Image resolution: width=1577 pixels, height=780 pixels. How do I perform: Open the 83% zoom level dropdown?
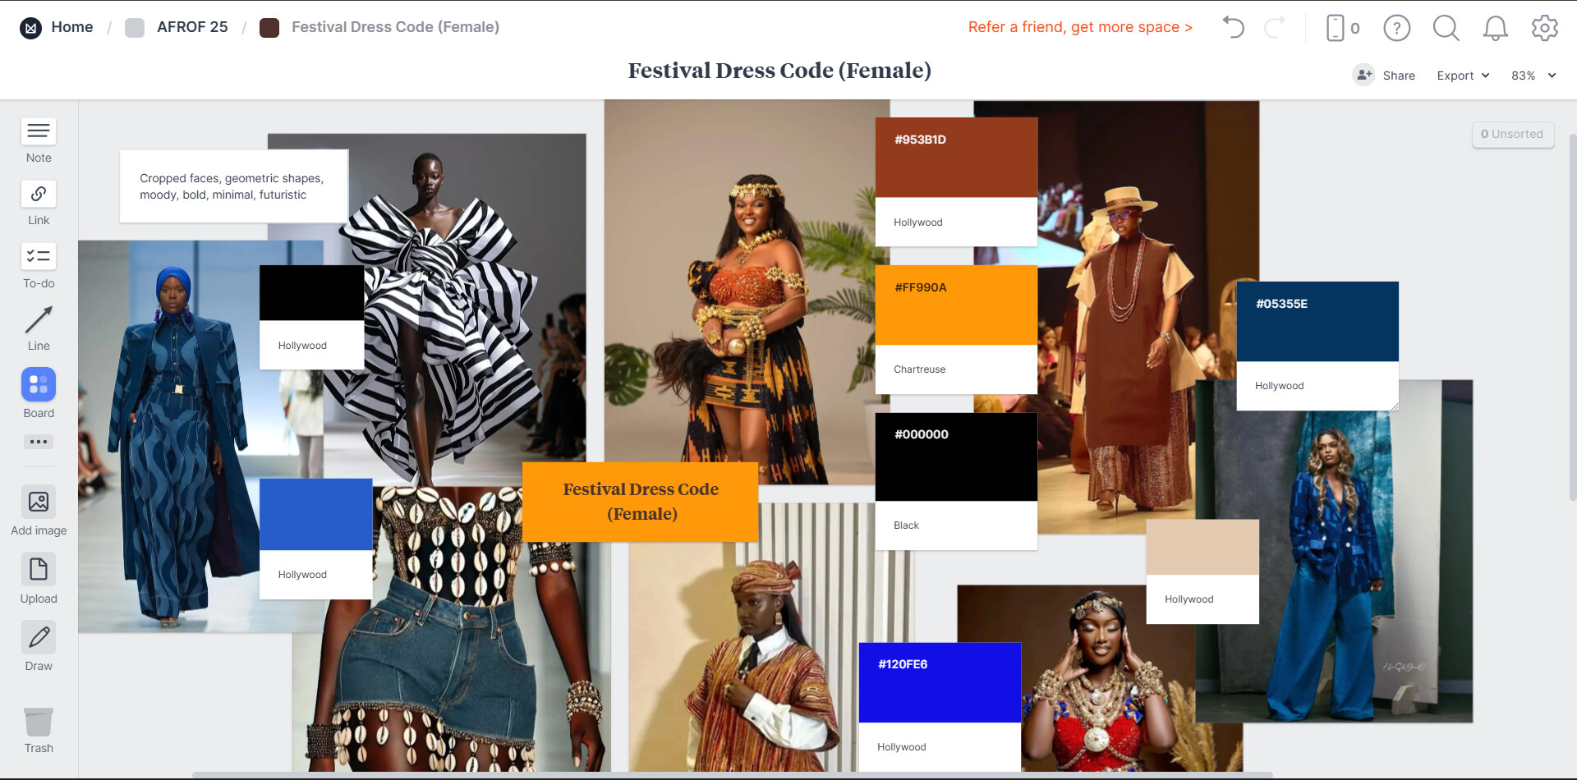(1533, 76)
